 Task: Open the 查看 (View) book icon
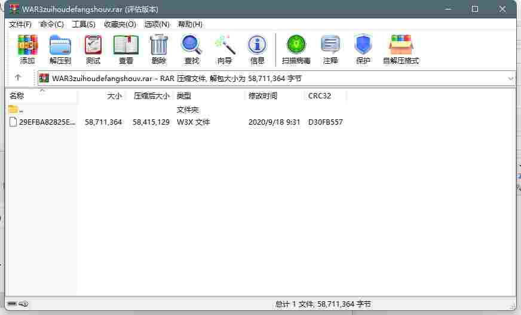tap(126, 50)
